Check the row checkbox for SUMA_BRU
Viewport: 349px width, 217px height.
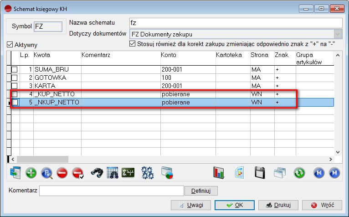15,69
